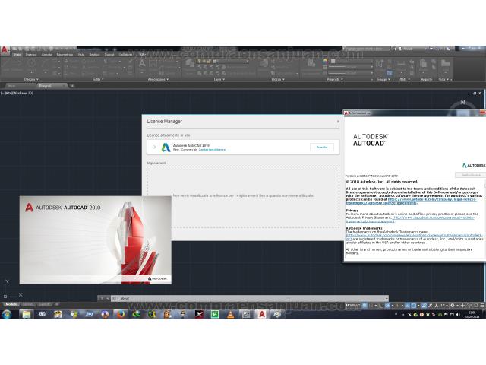
Task: Switch to the Inserisci ribbon tab
Action: [x=31, y=55]
